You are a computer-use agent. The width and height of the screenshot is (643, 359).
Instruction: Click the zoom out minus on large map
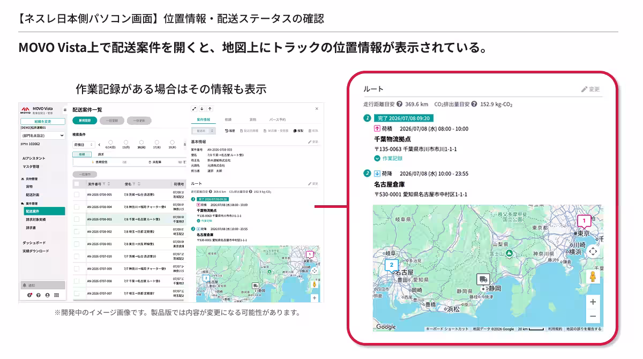click(x=593, y=316)
